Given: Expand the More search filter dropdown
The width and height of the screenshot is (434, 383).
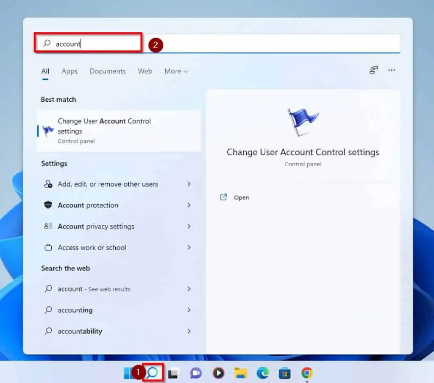Looking at the screenshot, I should pos(176,71).
